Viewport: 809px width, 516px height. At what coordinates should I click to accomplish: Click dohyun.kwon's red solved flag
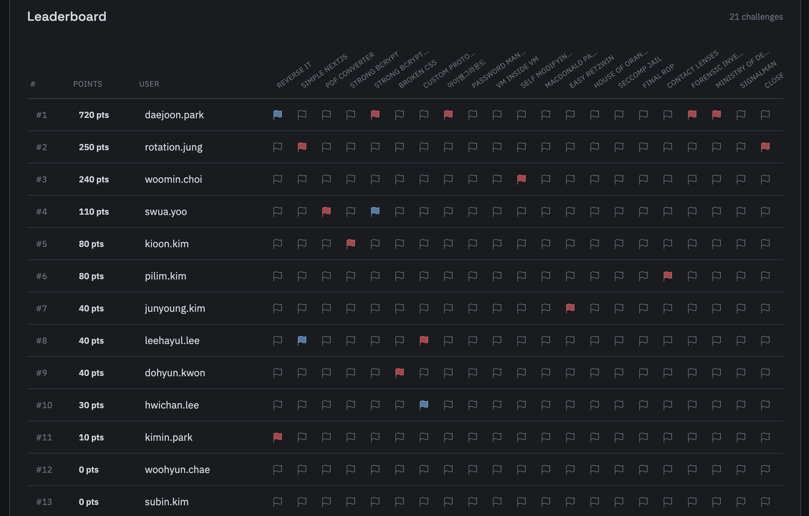tap(400, 373)
